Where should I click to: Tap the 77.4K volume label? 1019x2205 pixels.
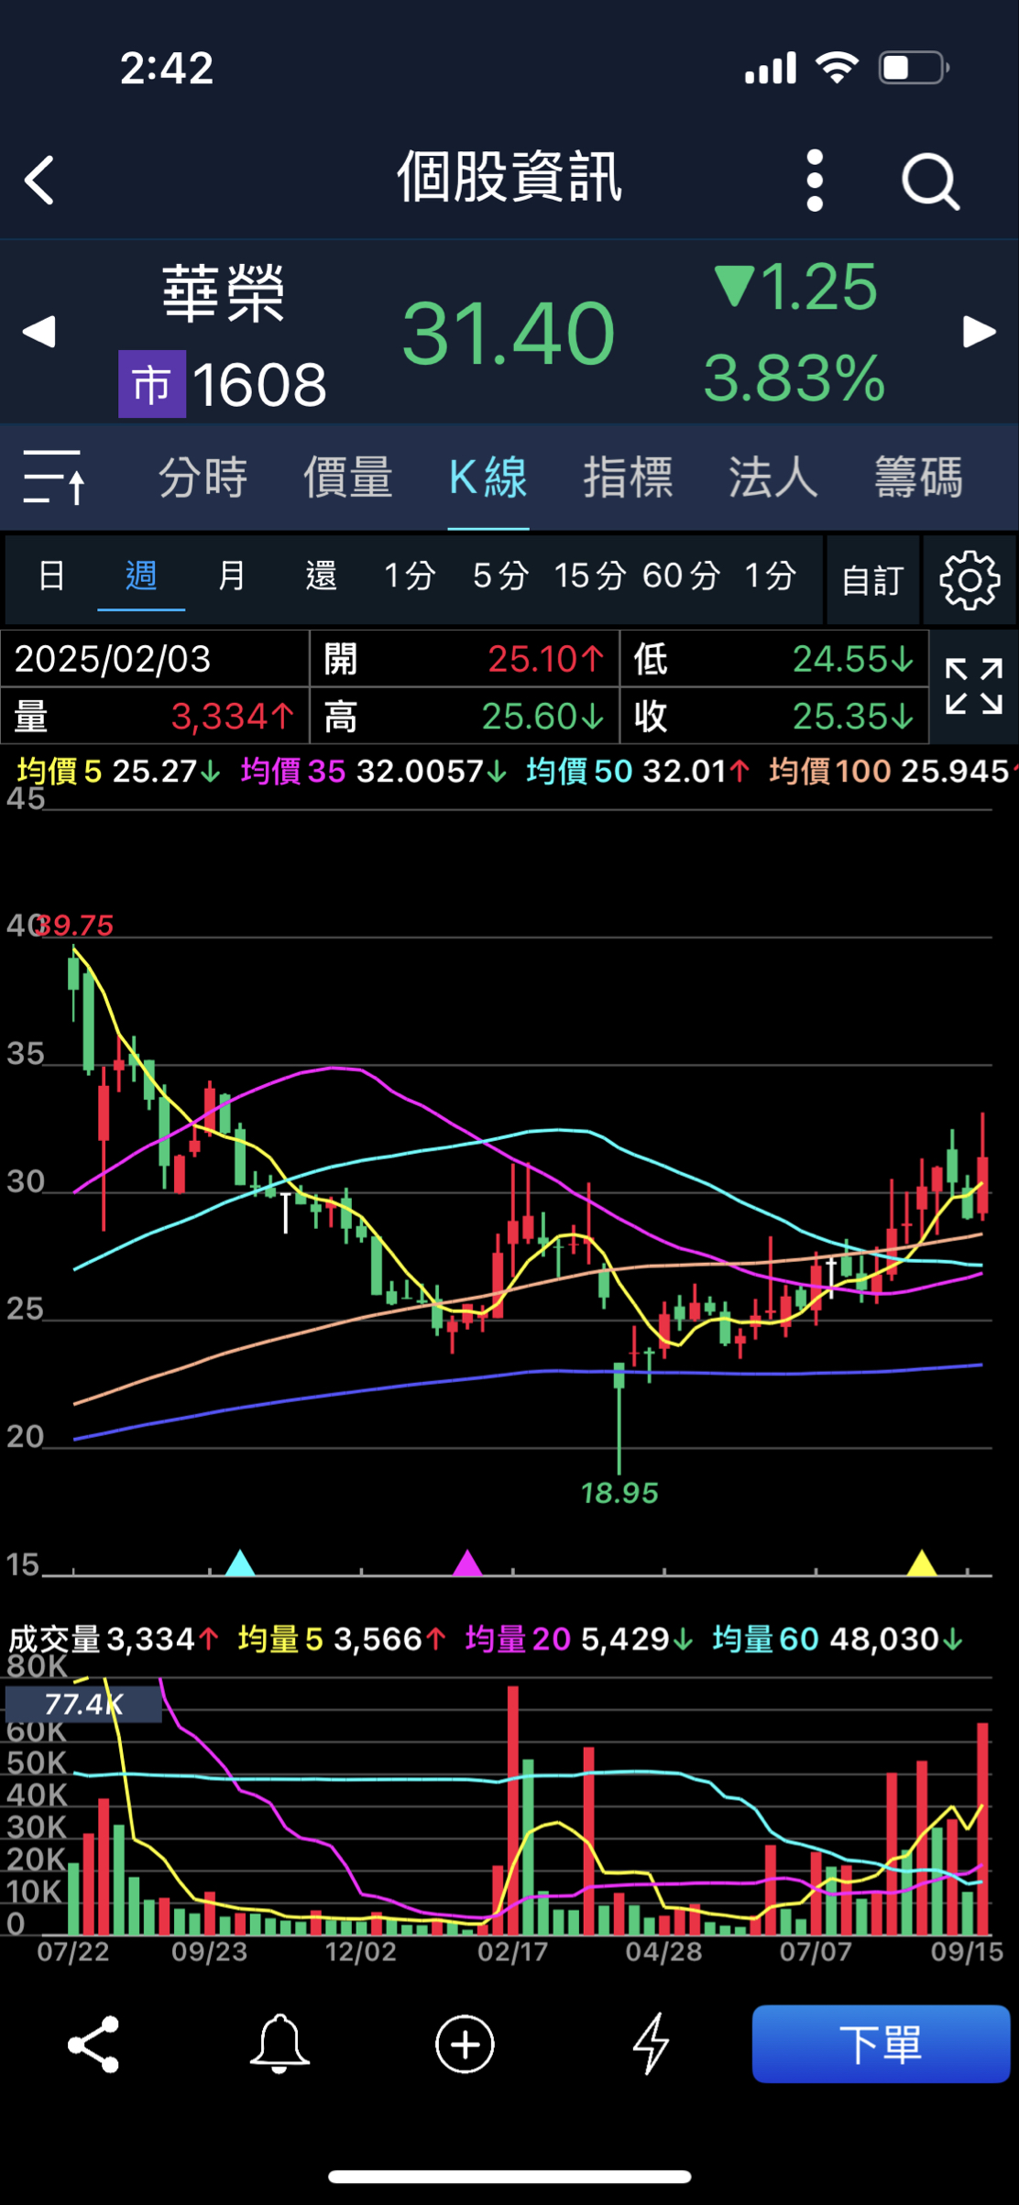point(83,1704)
